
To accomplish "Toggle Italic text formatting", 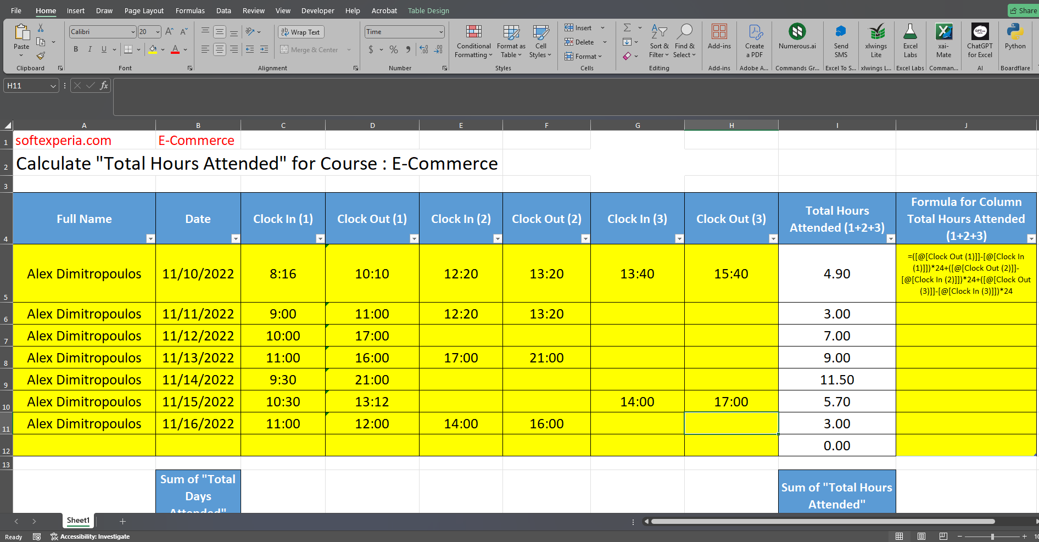I will 90,49.
